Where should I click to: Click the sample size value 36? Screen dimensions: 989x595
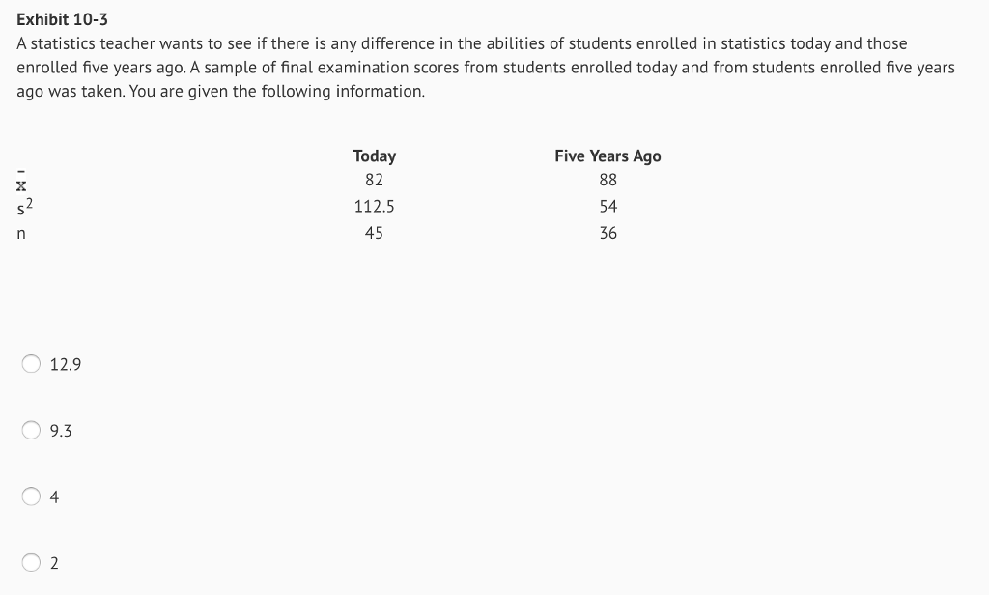(608, 233)
